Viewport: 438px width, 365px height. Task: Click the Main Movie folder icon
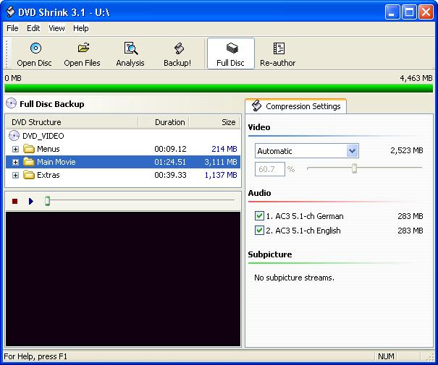coord(29,162)
